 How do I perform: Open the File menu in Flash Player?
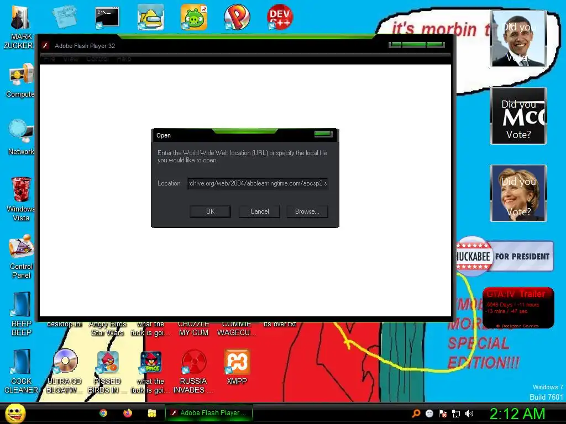tap(49, 59)
